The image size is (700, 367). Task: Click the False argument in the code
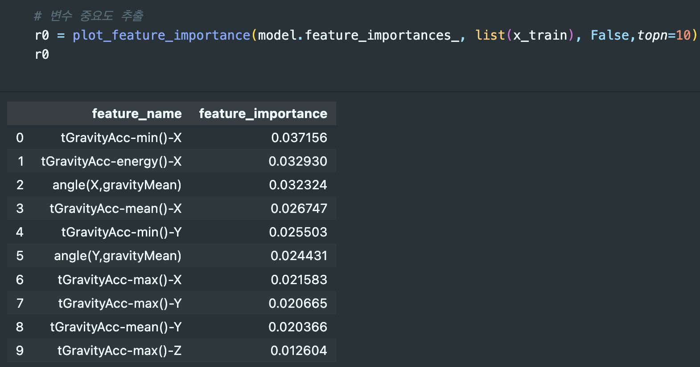click(609, 35)
